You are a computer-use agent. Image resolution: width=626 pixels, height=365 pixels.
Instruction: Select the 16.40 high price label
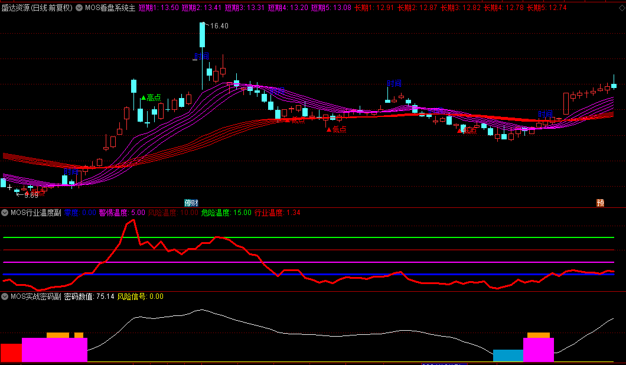pyautogui.click(x=219, y=26)
